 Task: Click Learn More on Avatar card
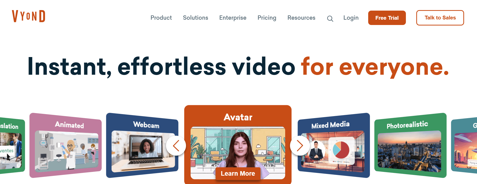[x=238, y=173]
